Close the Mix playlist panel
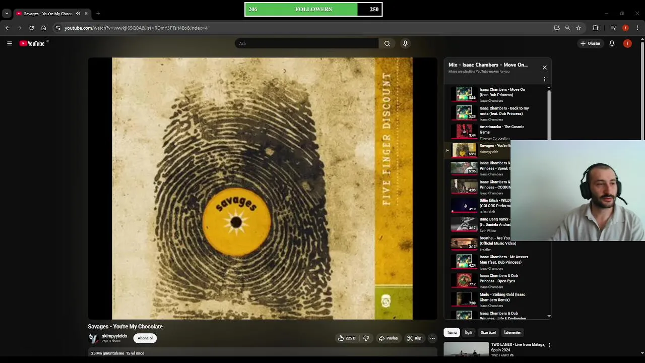645x363 pixels. 545,68
